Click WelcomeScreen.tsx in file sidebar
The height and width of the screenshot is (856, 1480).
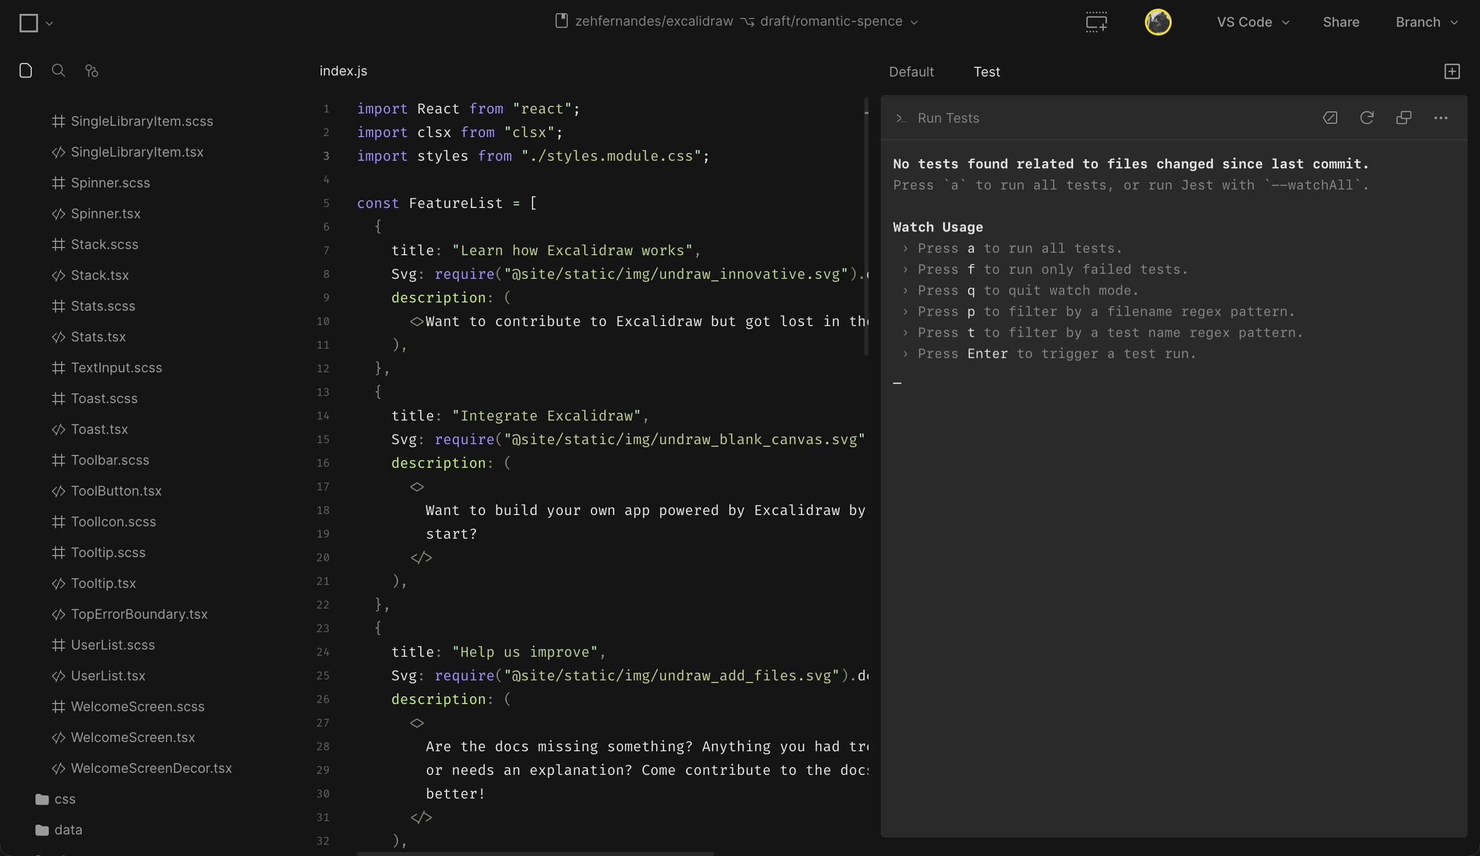tap(134, 737)
